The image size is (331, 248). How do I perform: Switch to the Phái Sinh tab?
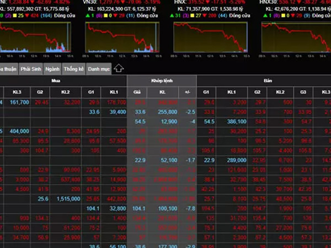click(30, 69)
